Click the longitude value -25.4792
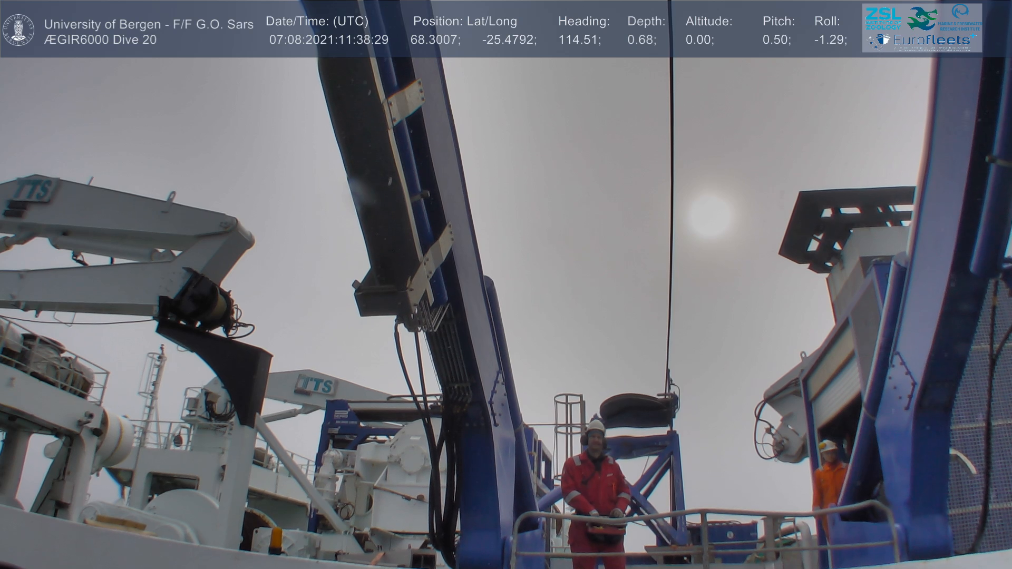1012x569 pixels. click(x=509, y=40)
